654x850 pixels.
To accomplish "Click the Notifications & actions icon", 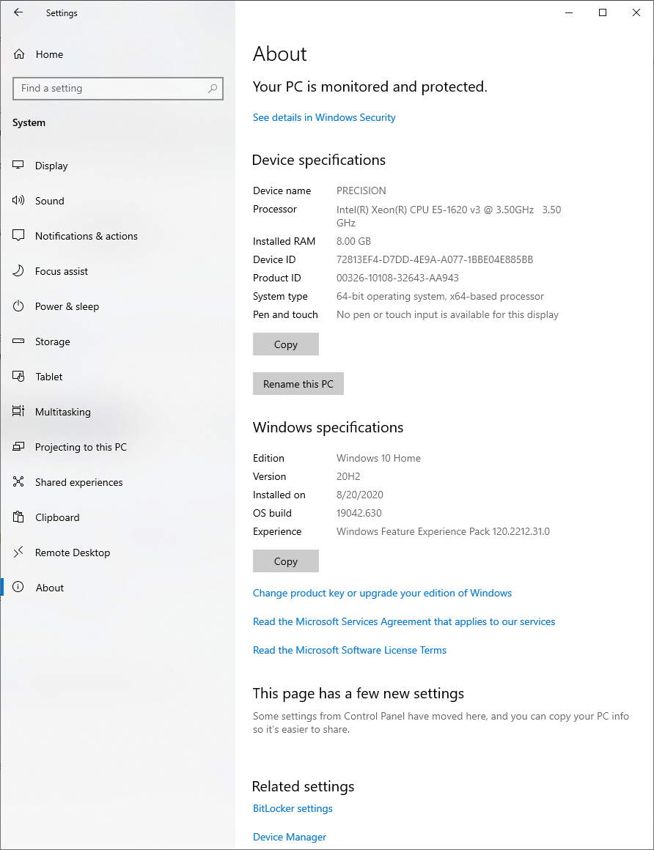I will (x=18, y=236).
